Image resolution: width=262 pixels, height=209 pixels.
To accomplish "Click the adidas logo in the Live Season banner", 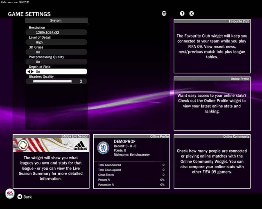I will (x=80, y=145).
